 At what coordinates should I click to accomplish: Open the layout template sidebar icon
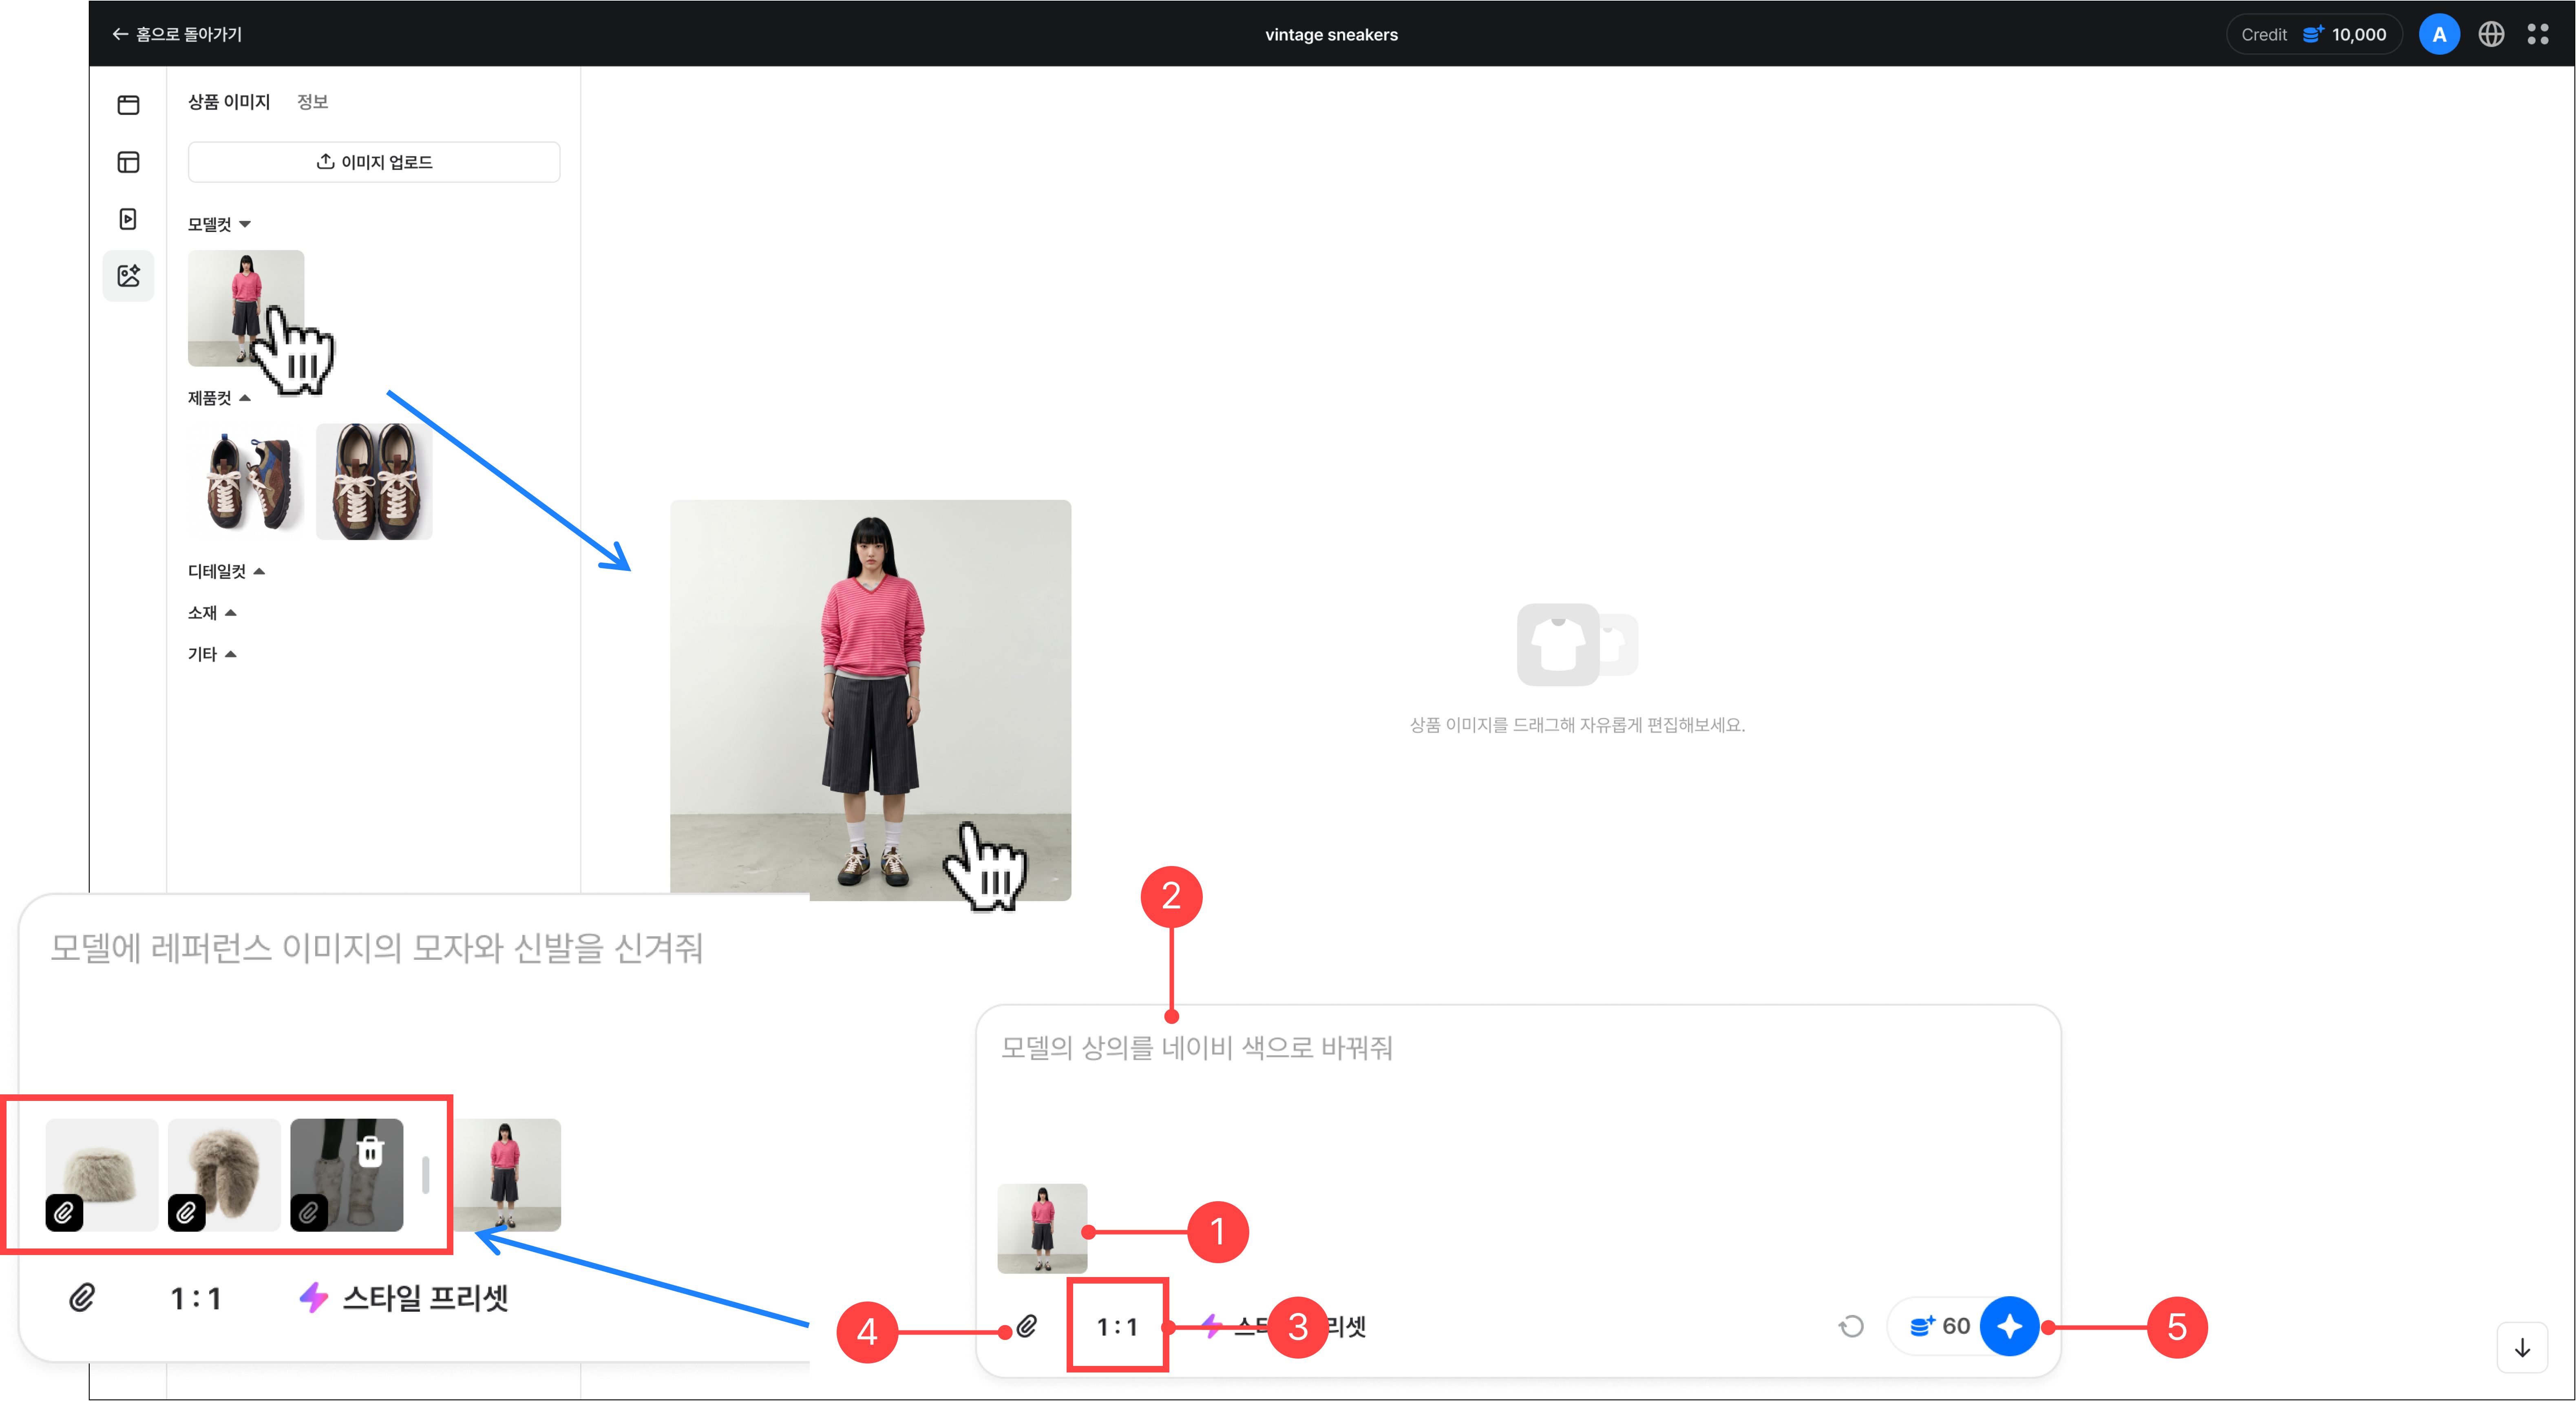coord(128,162)
